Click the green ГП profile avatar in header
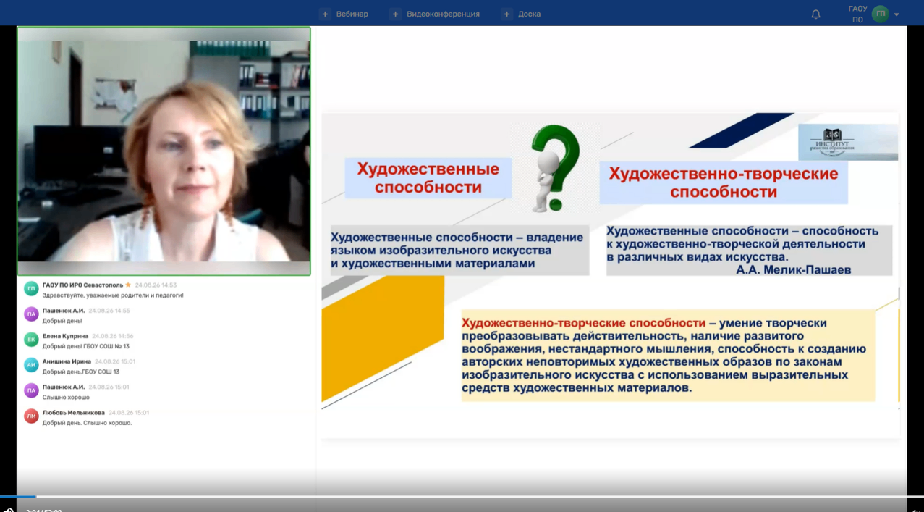The height and width of the screenshot is (512, 924). [x=880, y=14]
